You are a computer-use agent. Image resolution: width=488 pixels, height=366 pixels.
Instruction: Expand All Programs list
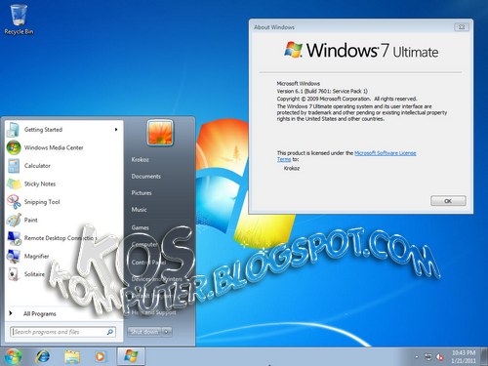[x=40, y=313]
